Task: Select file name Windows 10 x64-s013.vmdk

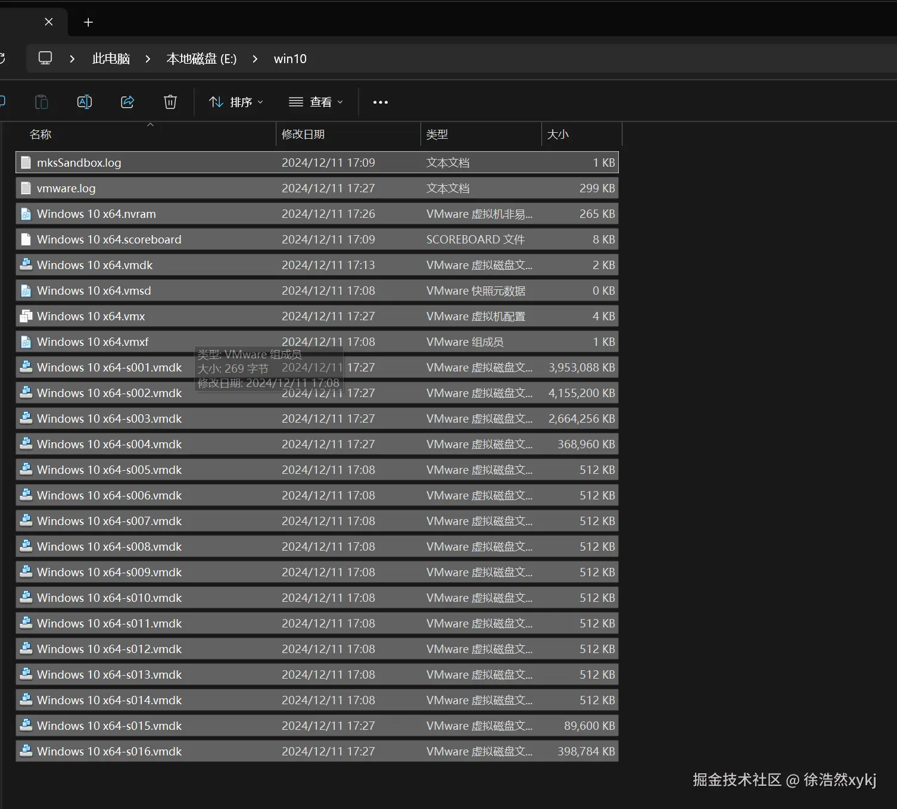Action: click(109, 674)
